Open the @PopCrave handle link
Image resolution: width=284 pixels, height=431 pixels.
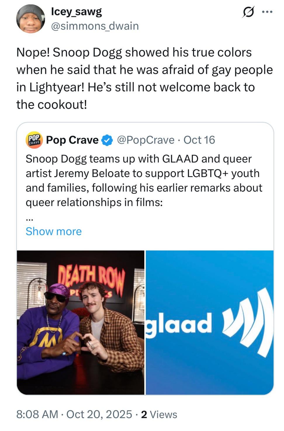tap(146, 140)
